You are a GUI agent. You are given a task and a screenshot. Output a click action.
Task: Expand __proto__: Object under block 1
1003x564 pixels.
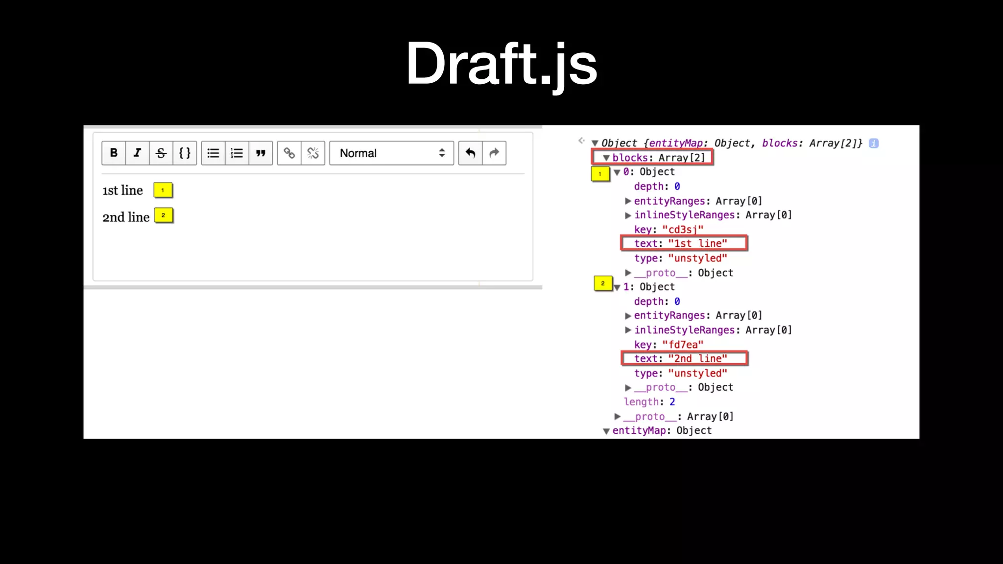click(628, 388)
